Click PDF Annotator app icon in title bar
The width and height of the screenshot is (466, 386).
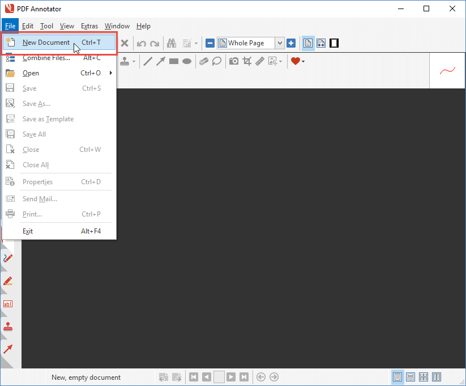[x=10, y=9]
